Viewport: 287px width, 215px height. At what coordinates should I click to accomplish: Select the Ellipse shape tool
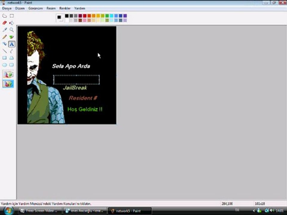coord(4,65)
